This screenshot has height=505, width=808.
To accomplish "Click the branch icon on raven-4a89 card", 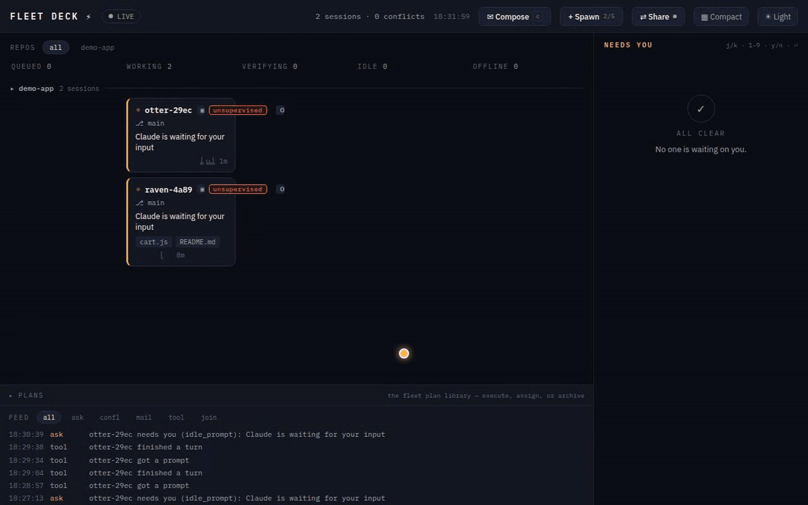I will [x=139, y=203].
